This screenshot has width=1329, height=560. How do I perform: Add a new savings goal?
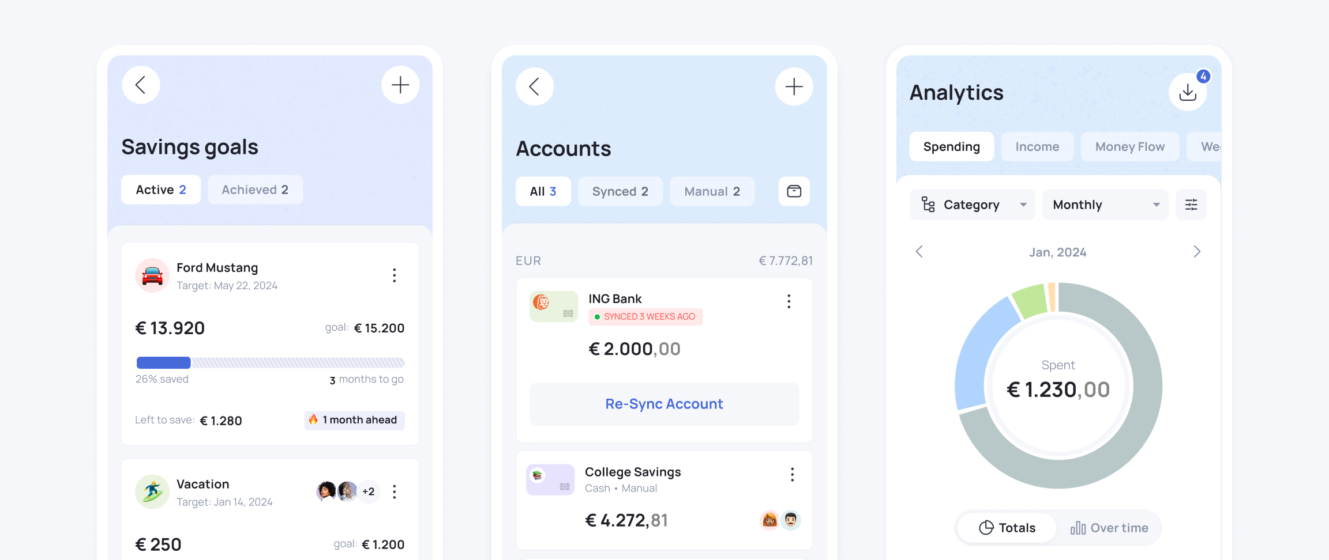pyautogui.click(x=400, y=85)
